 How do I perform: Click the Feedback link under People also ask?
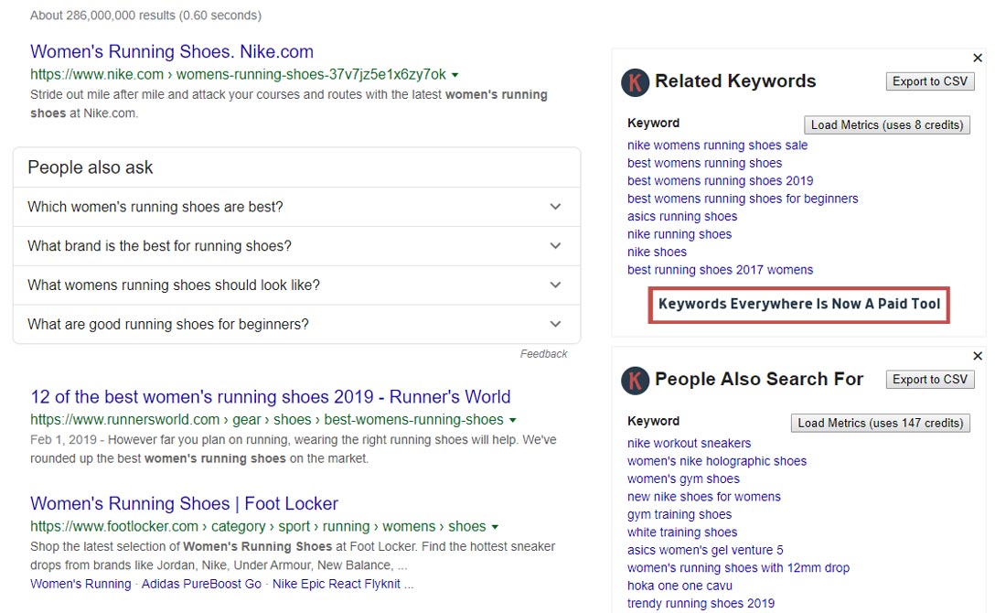[543, 354]
